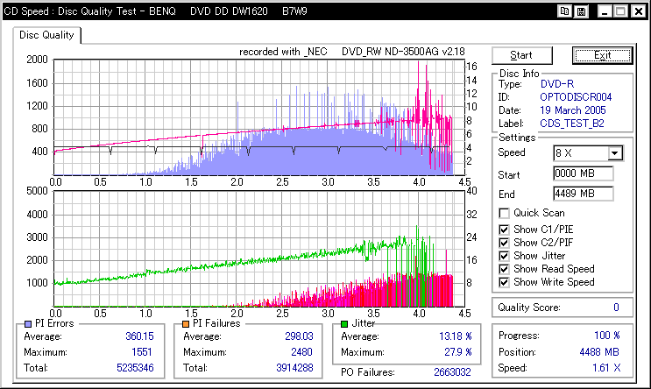The width and height of the screenshot is (651, 389).
Task: Click the orange PI Failures legend square
Action: pyautogui.click(x=186, y=324)
